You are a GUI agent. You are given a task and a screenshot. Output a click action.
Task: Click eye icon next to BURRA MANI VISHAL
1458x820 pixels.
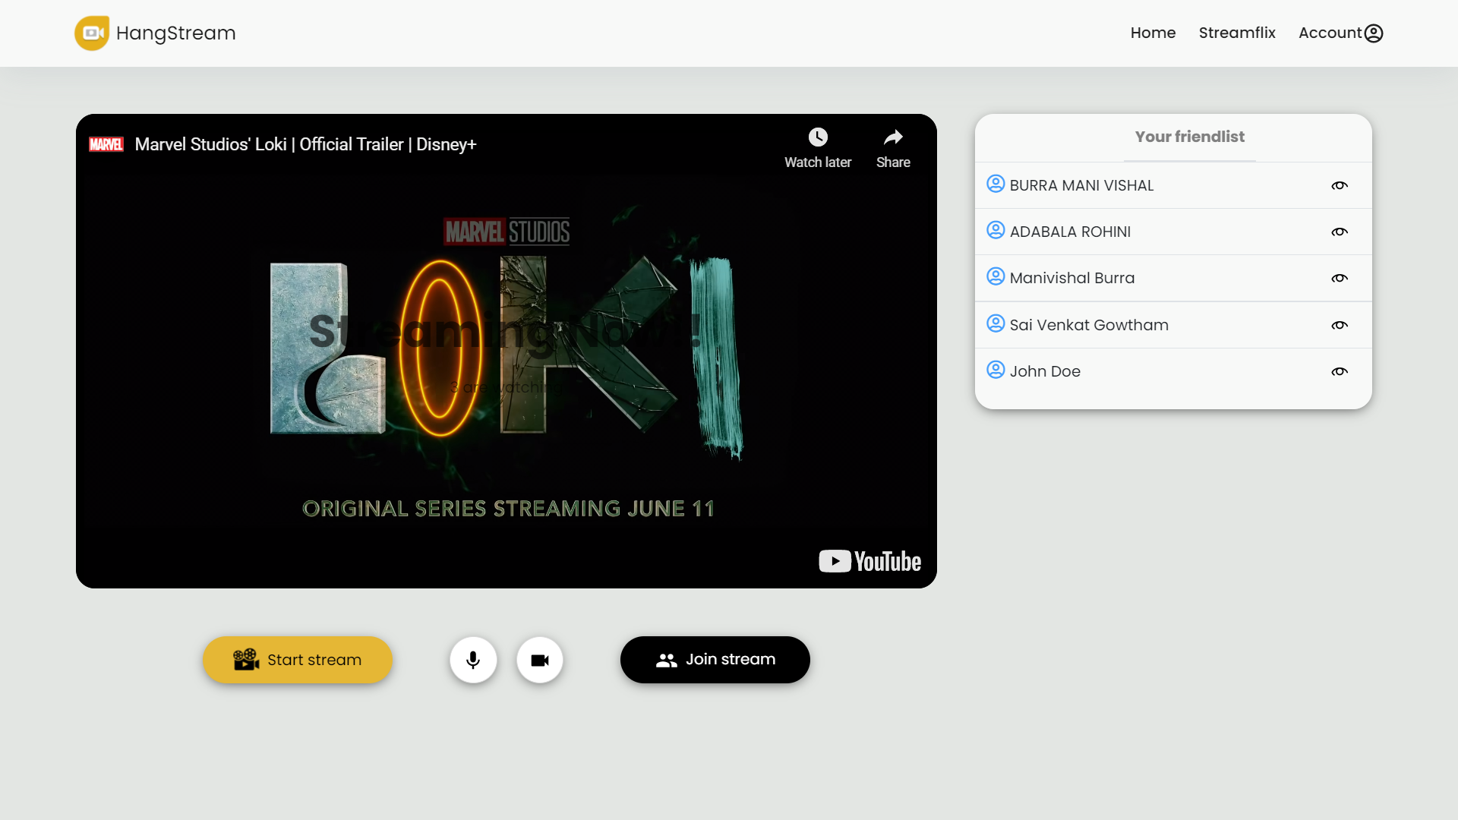1340,186
